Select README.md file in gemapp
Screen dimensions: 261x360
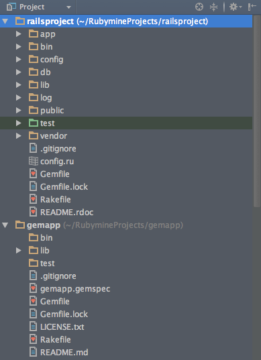click(64, 353)
